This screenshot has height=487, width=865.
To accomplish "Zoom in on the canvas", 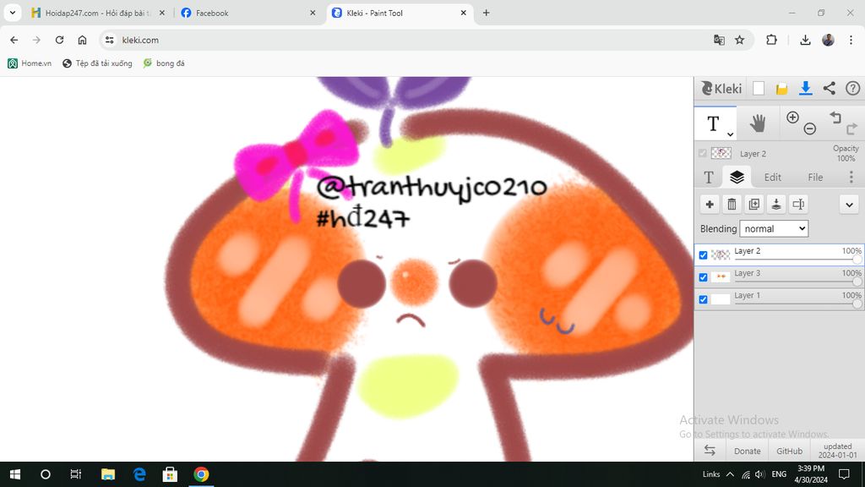I will click(792, 117).
